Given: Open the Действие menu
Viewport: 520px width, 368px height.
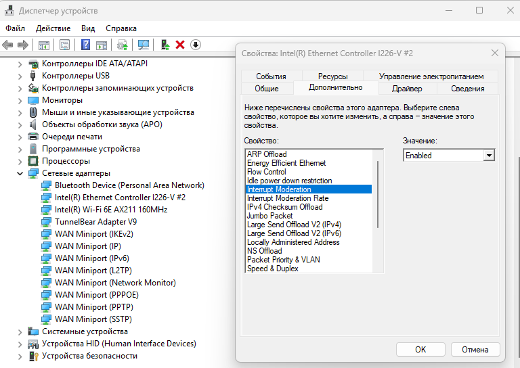Looking at the screenshot, I should tap(53, 28).
